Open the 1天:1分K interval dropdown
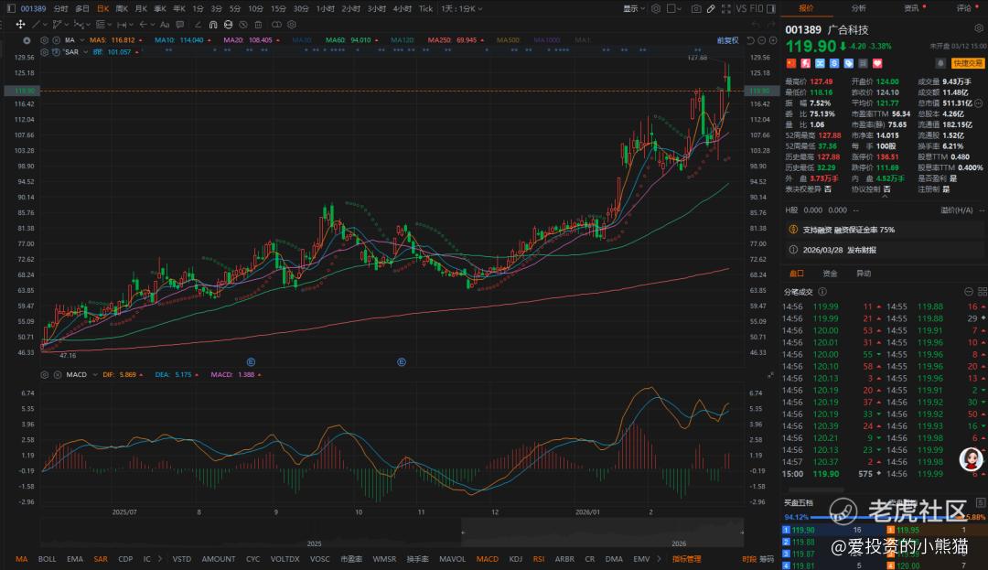The image size is (988, 570). point(462,9)
